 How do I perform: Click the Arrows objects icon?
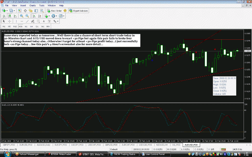[x=55, y=21]
